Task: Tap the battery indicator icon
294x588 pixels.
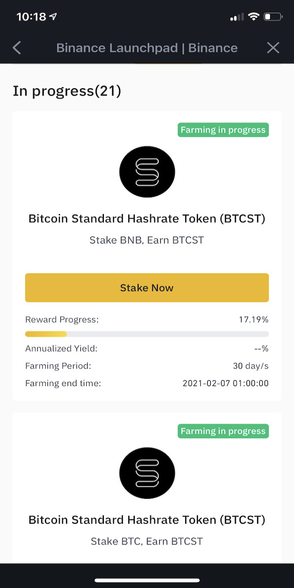Action: [x=272, y=16]
